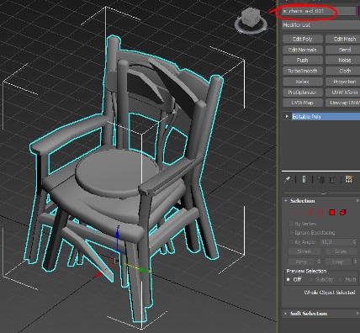
Task: Click Make Unique icon in modifier stack tools
Action: [x=320, y=179]
